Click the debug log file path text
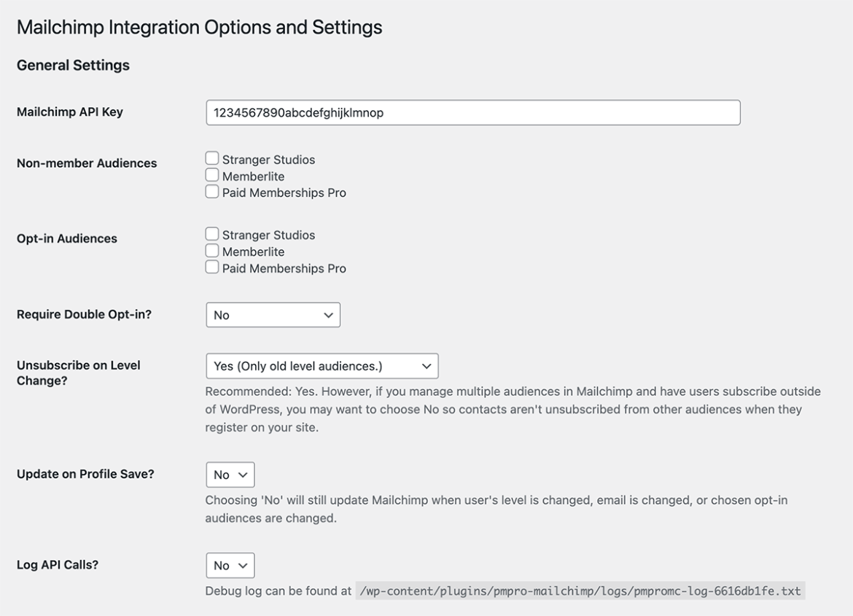The width and height of the screenshot is (853, 616). pos(580,591)
